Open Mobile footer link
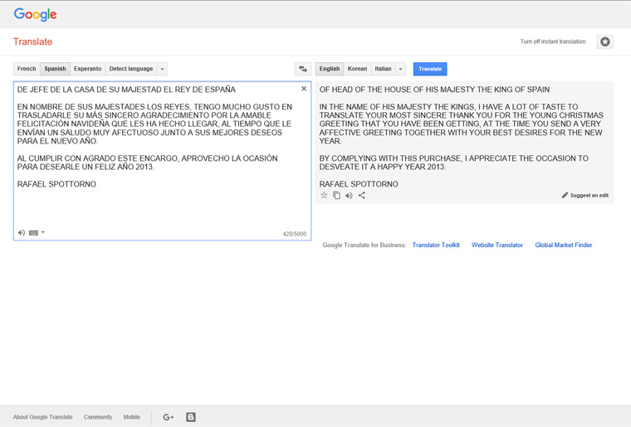The height and width of the screenshot is (427, 631). 131,417
